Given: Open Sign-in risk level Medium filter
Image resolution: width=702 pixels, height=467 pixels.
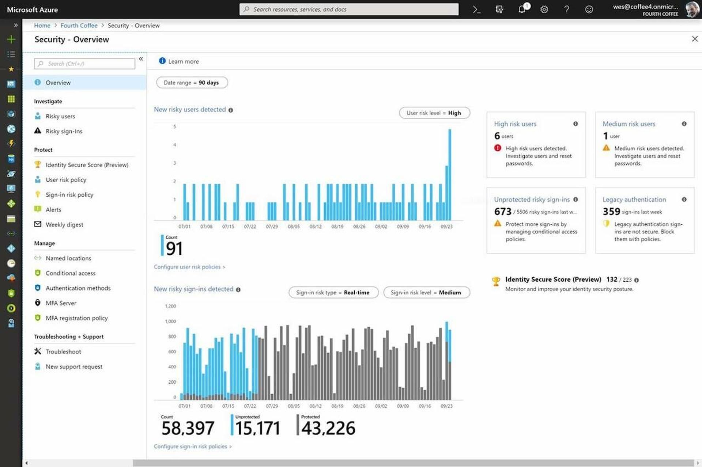Looking at the screenshot, I should coord(426,292).
